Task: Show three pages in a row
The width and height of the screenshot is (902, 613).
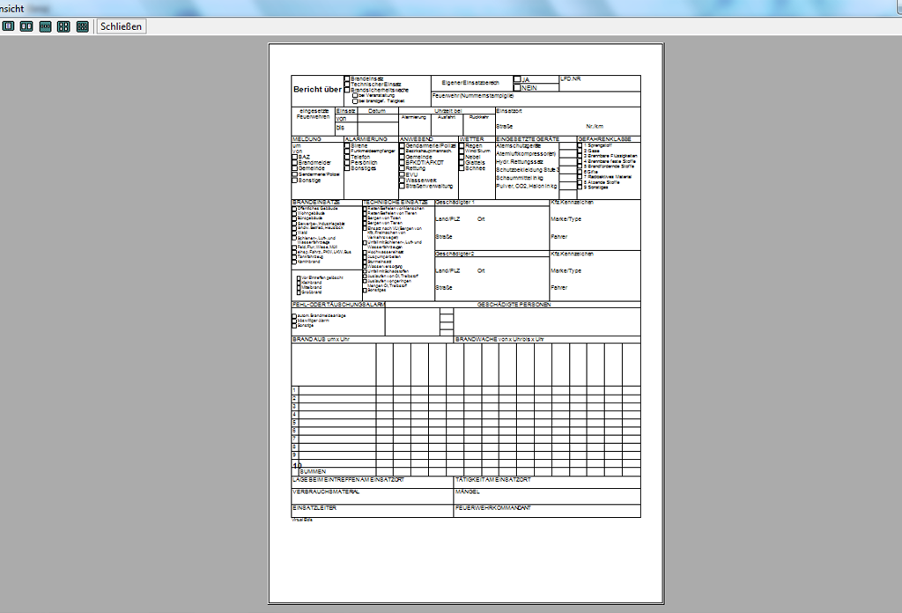Action: coord(46,26)
